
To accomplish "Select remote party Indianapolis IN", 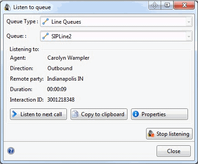I will point(65,79).
